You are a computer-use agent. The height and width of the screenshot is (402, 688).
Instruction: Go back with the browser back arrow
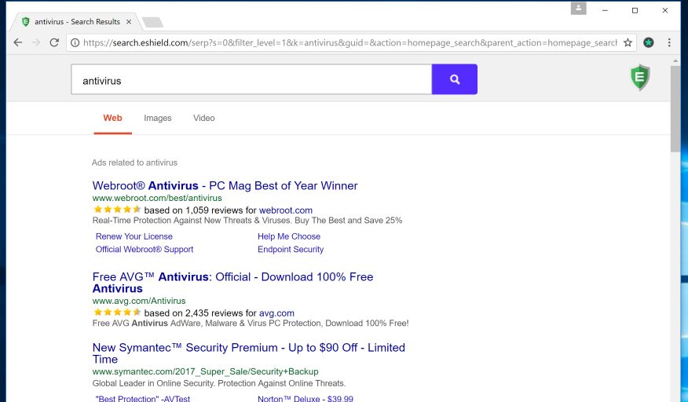pos(18,42)
